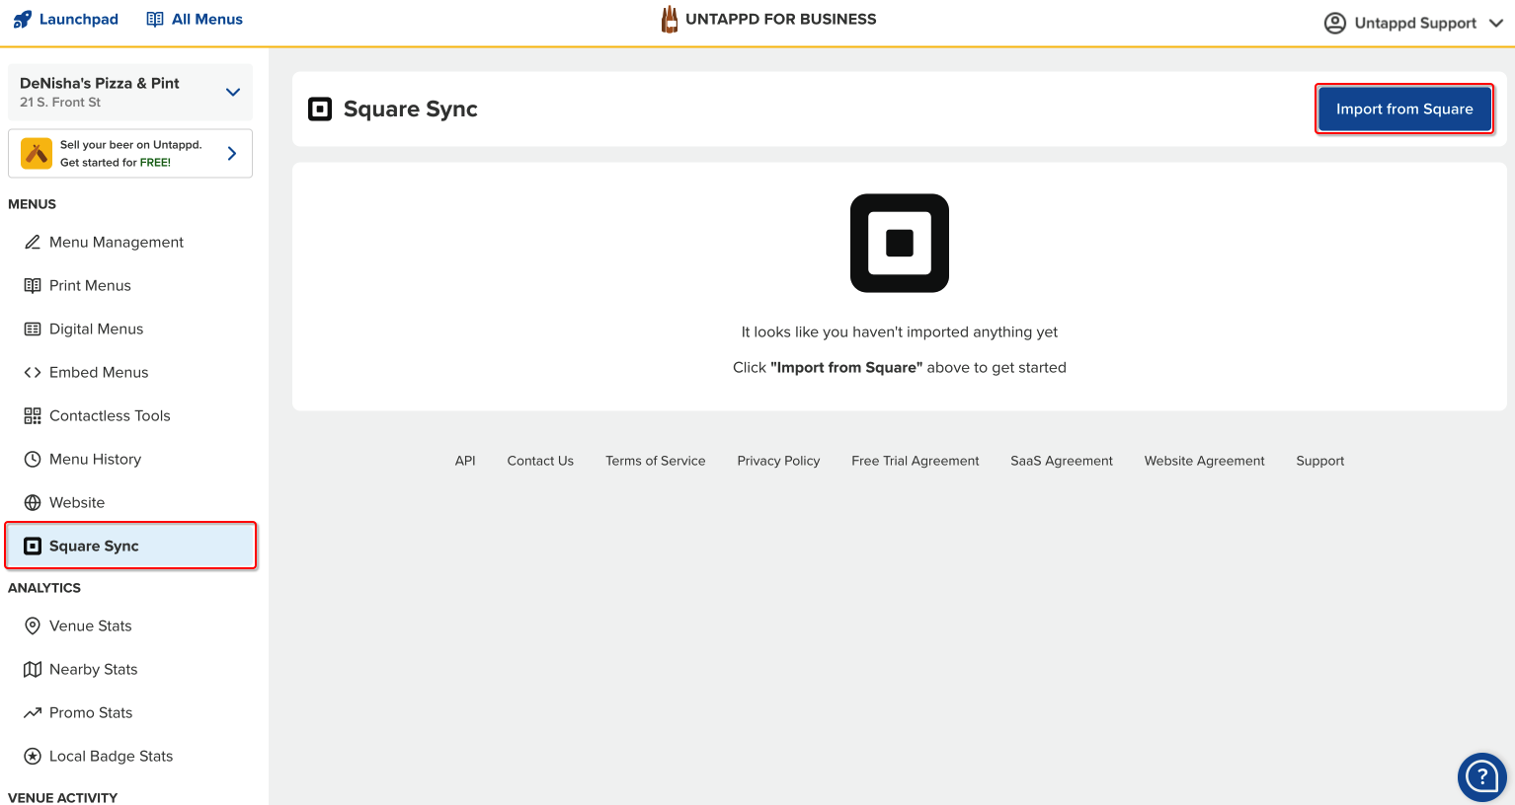Select Embed Menus in the sidebar
This screenshot has height=805, width=1515.
[x=99, y=373]
